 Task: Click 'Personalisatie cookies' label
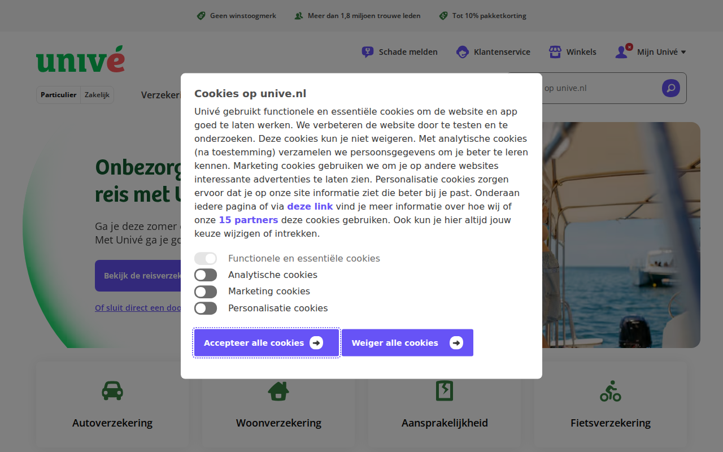pos(278,308)
